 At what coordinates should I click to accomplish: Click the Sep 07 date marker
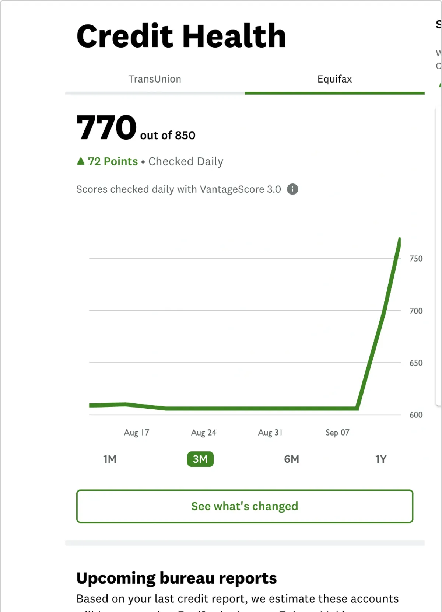[337, 433]
